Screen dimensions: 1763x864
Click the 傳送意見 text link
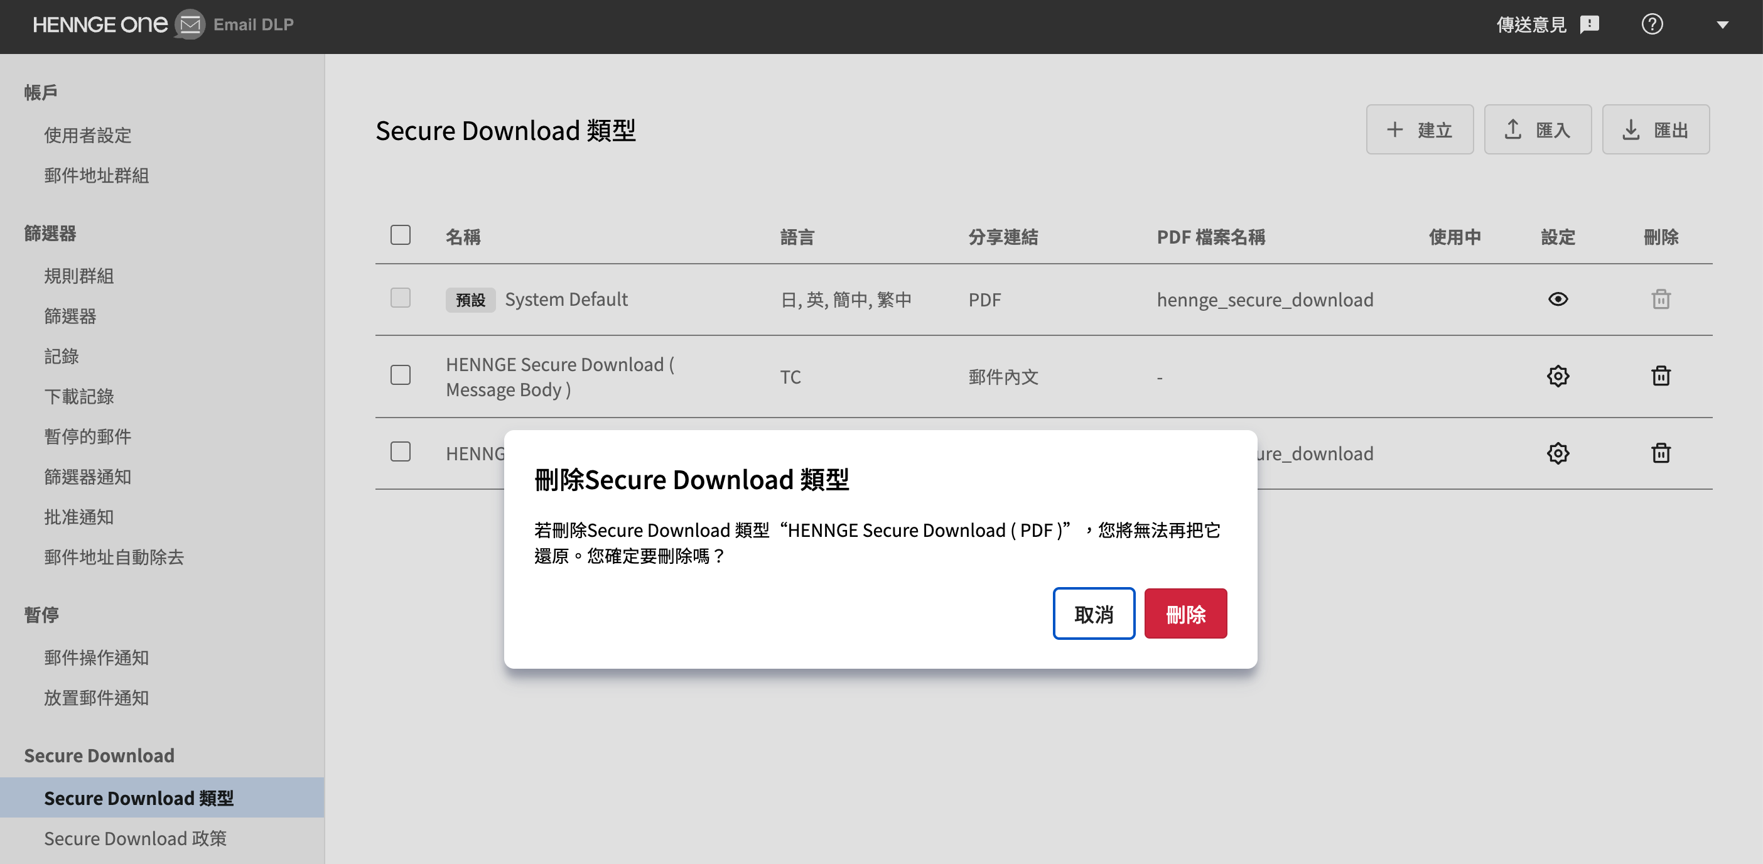click(x=1531, y=24)
